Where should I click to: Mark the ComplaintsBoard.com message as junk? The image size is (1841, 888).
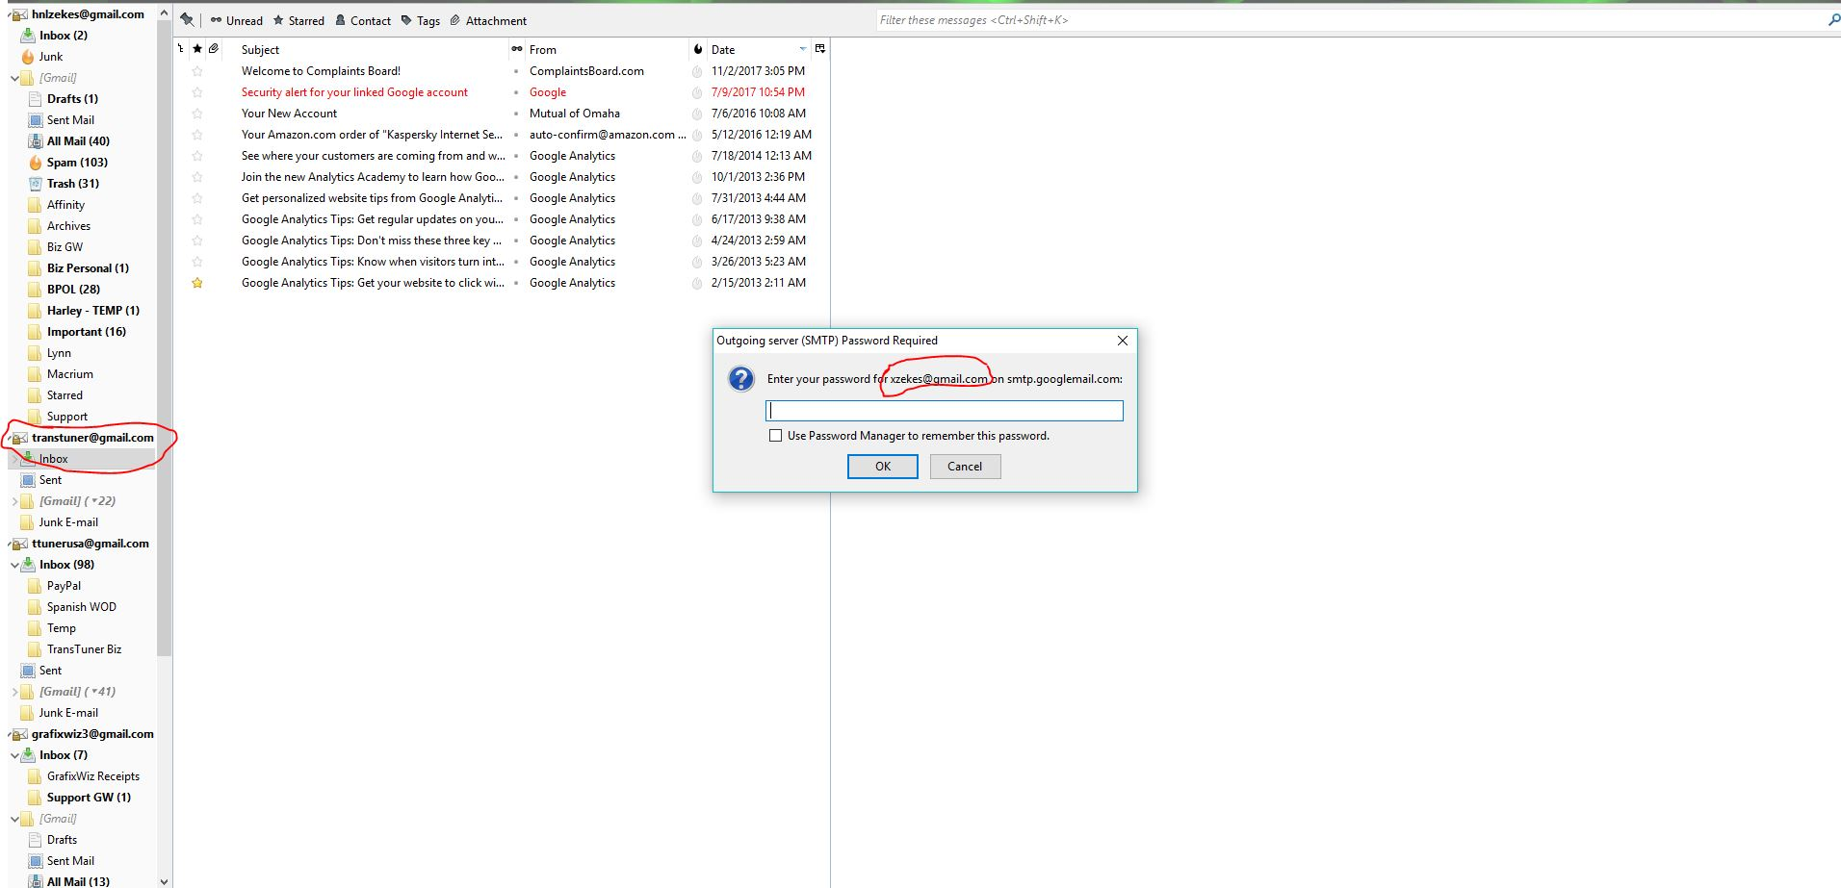(697, 71)
